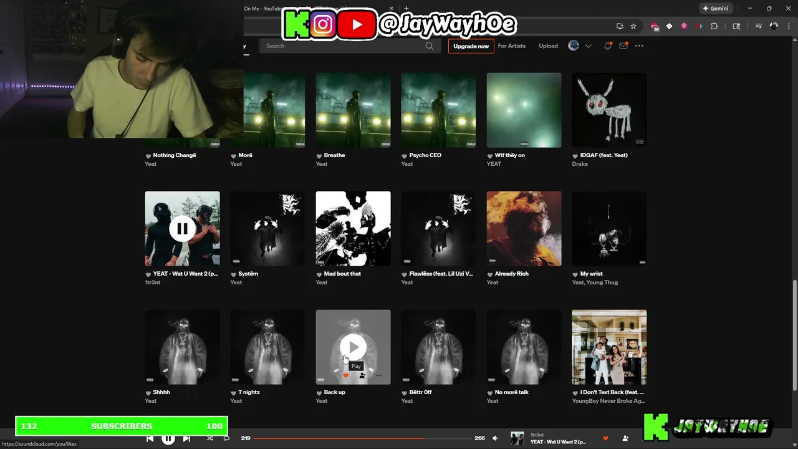Open the Mad bout that artwork

pyautogui.click(x=353, y=229)
